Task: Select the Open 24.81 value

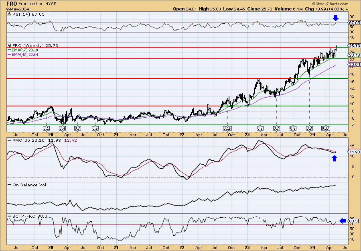Action: pyautogui.click(x=184, y=9)
